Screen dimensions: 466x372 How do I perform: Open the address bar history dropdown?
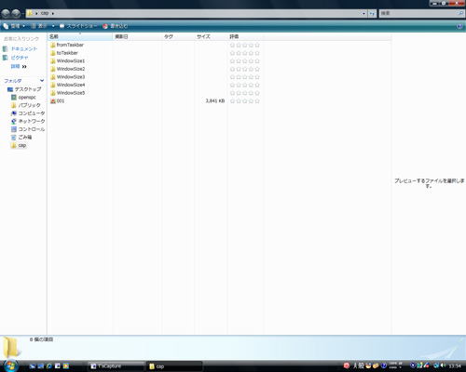click(363, 13)
